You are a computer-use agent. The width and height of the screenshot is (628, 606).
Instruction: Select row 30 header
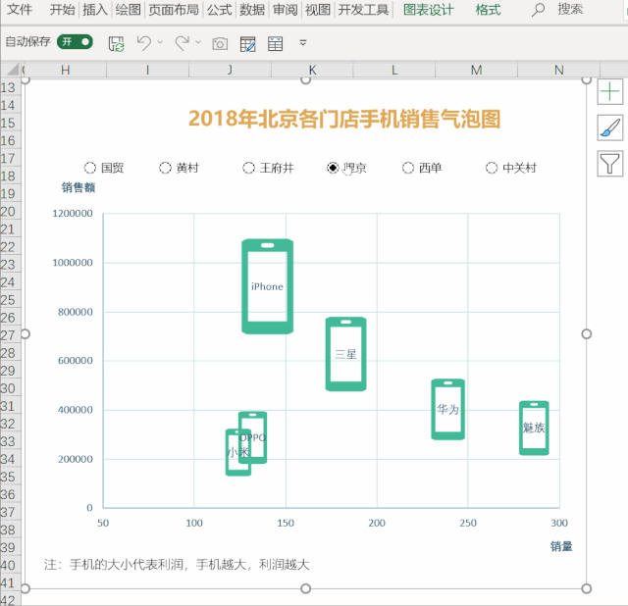pyautogui.click(x=10, y=388)
